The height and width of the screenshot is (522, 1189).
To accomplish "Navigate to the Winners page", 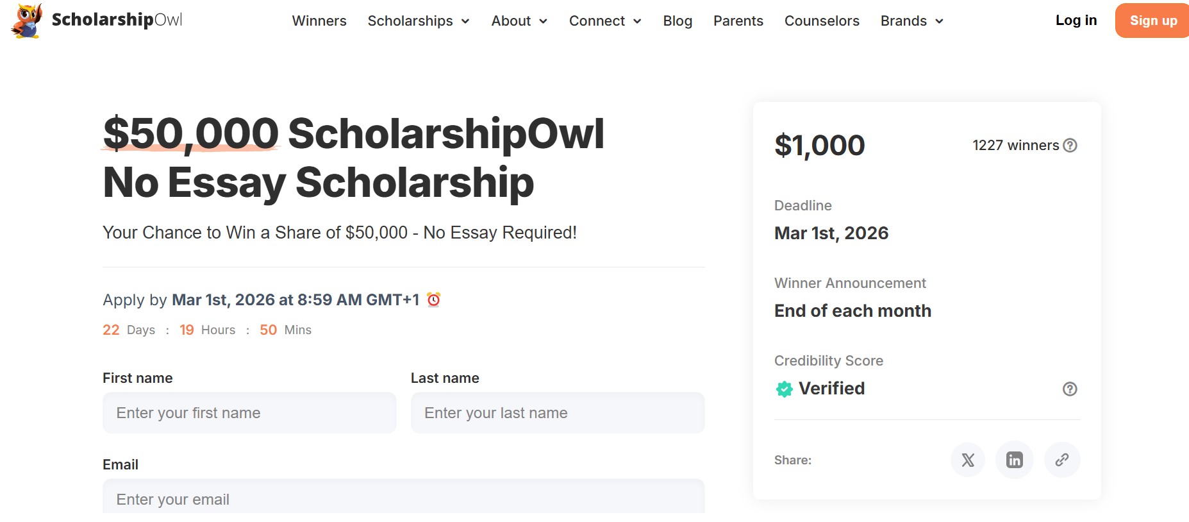I will coord(319,21).
